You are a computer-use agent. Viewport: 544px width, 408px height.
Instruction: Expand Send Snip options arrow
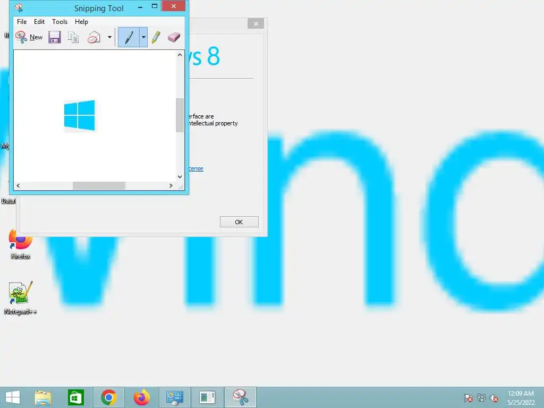click(x=109, y=37)
